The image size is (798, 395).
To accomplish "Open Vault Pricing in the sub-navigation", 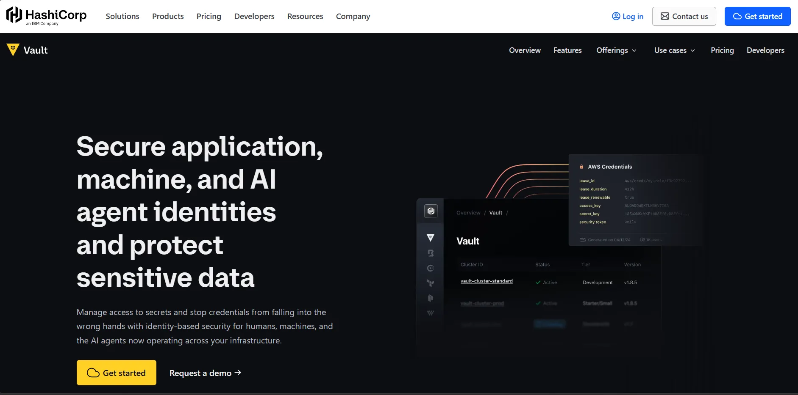I will [x=722, y=50].
